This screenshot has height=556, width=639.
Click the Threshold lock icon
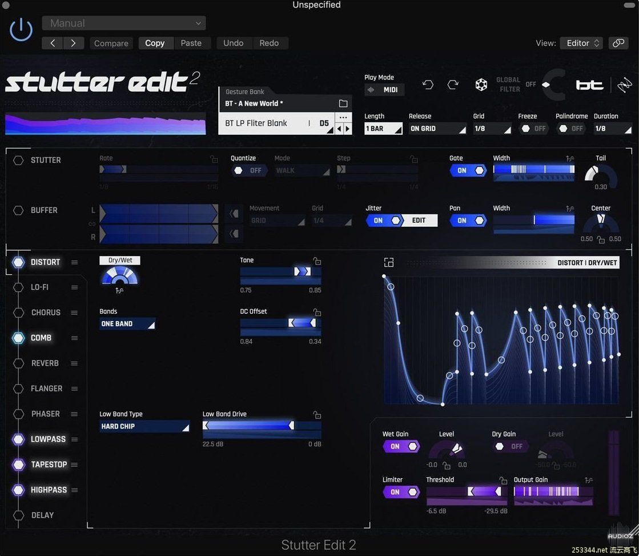[503, 480]
